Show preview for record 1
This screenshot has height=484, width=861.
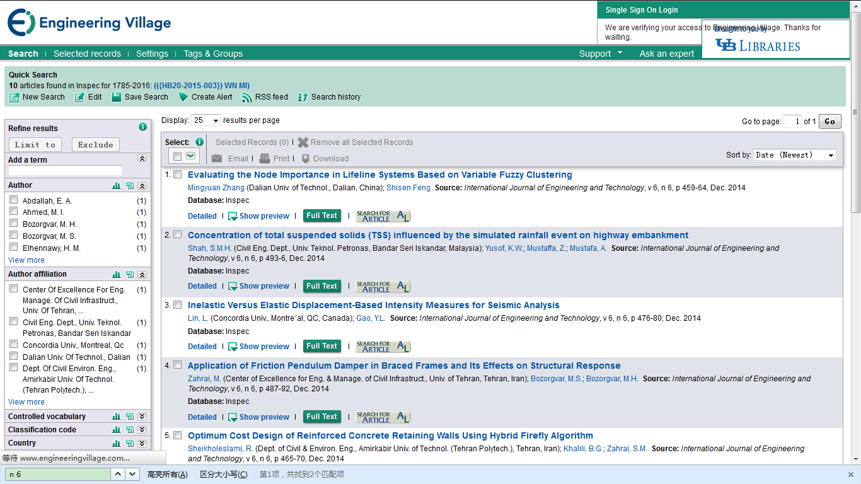click(258, 216)
